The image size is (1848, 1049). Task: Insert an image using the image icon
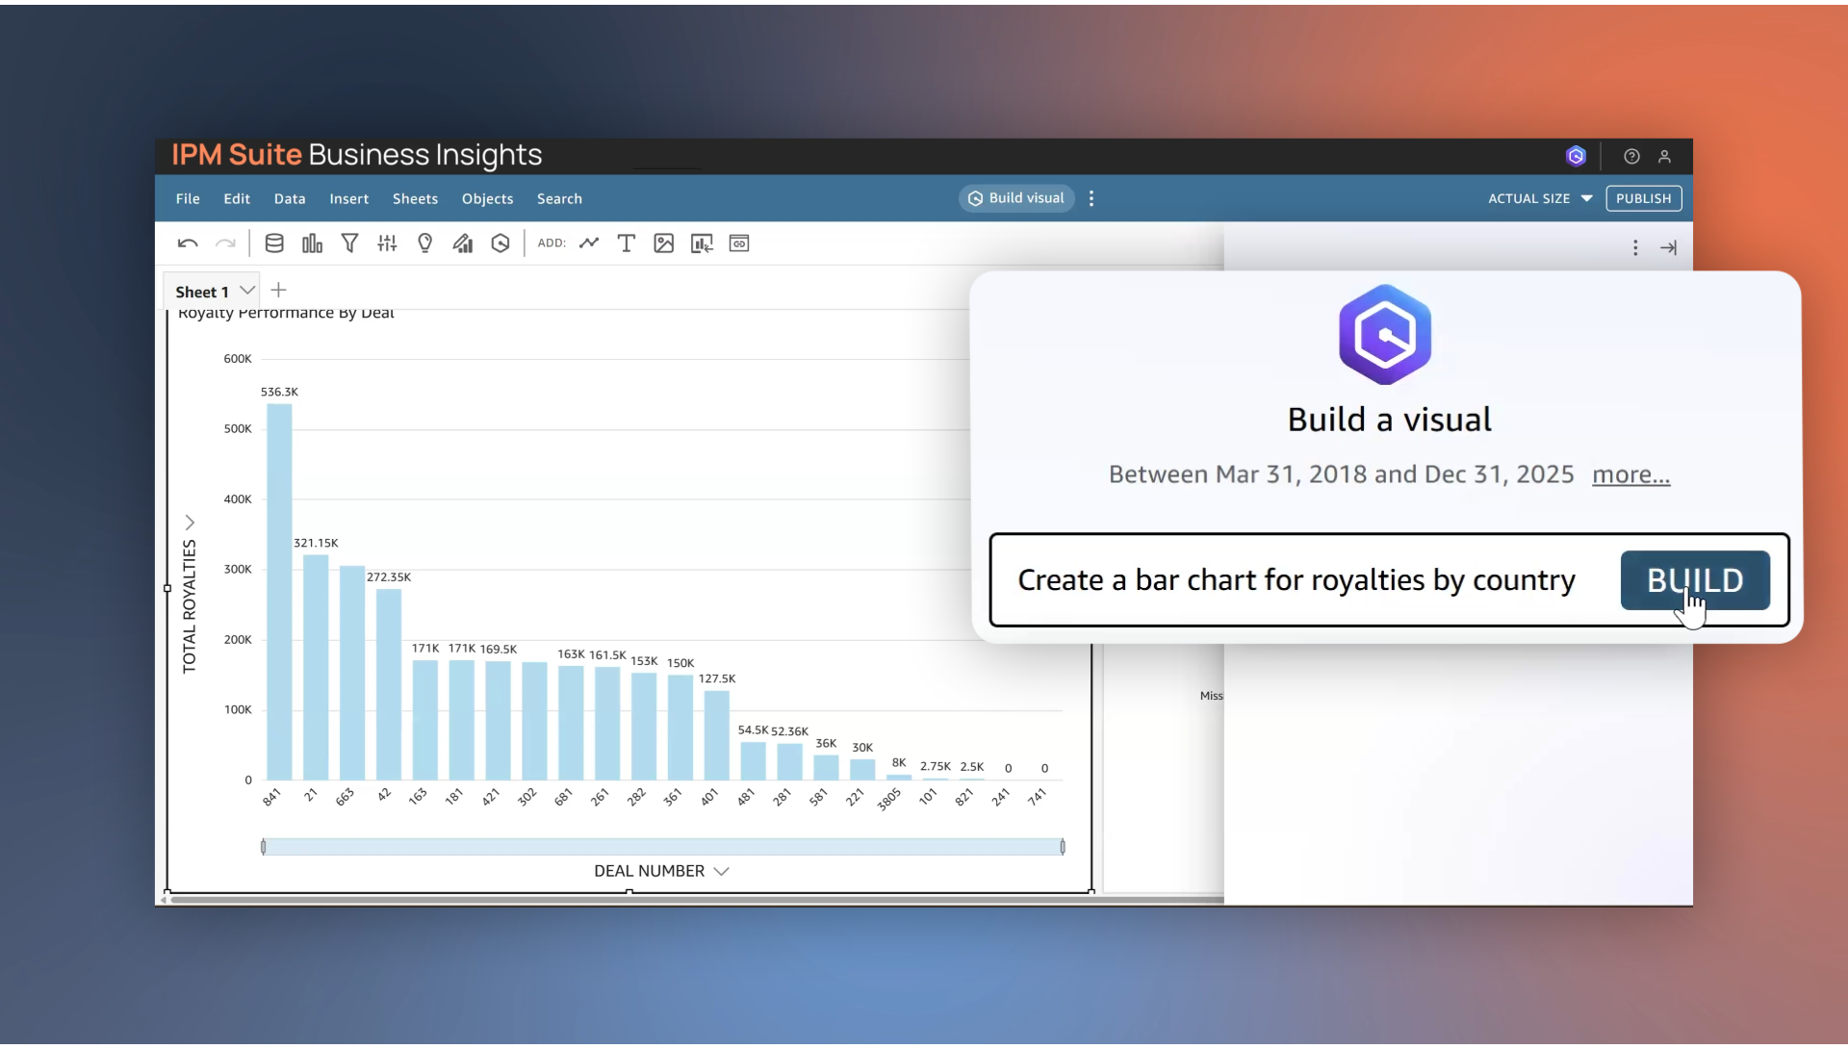[664, 243]
